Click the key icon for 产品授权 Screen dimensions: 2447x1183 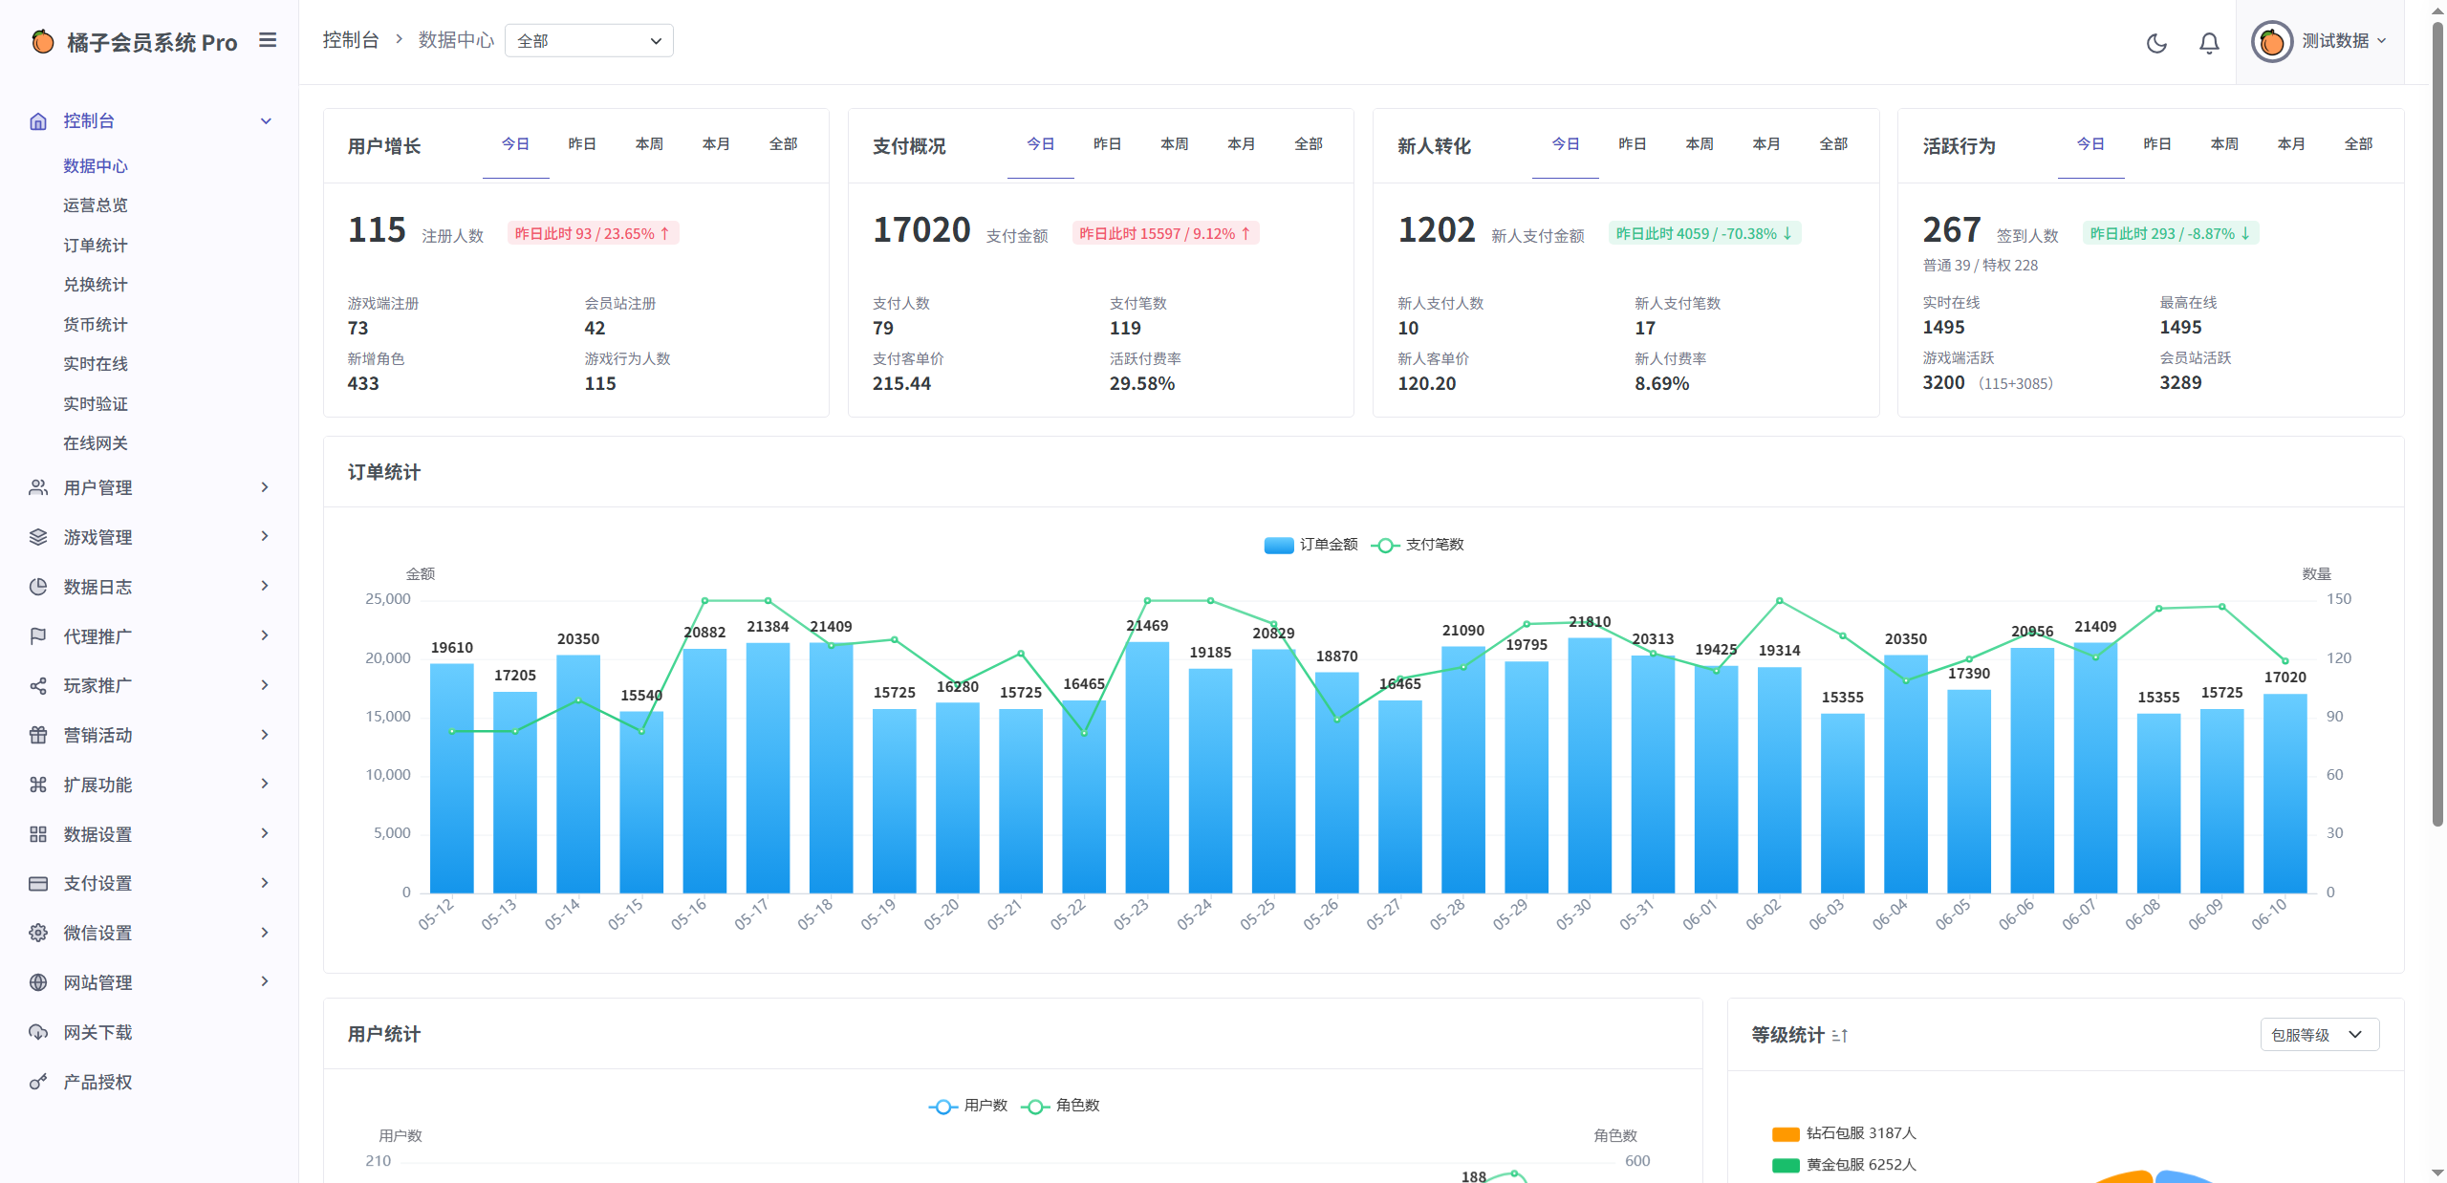click(x=38, y=1082)
